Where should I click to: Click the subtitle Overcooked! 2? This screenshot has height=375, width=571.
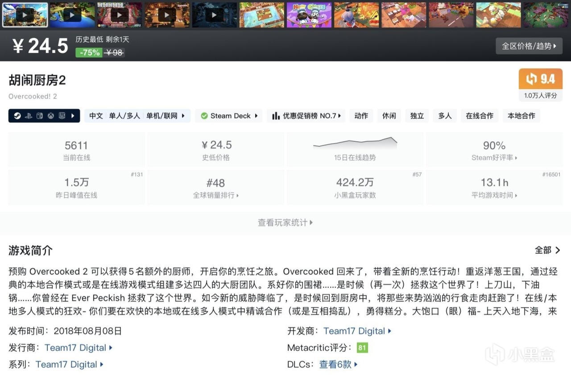(x=33, y=96)
